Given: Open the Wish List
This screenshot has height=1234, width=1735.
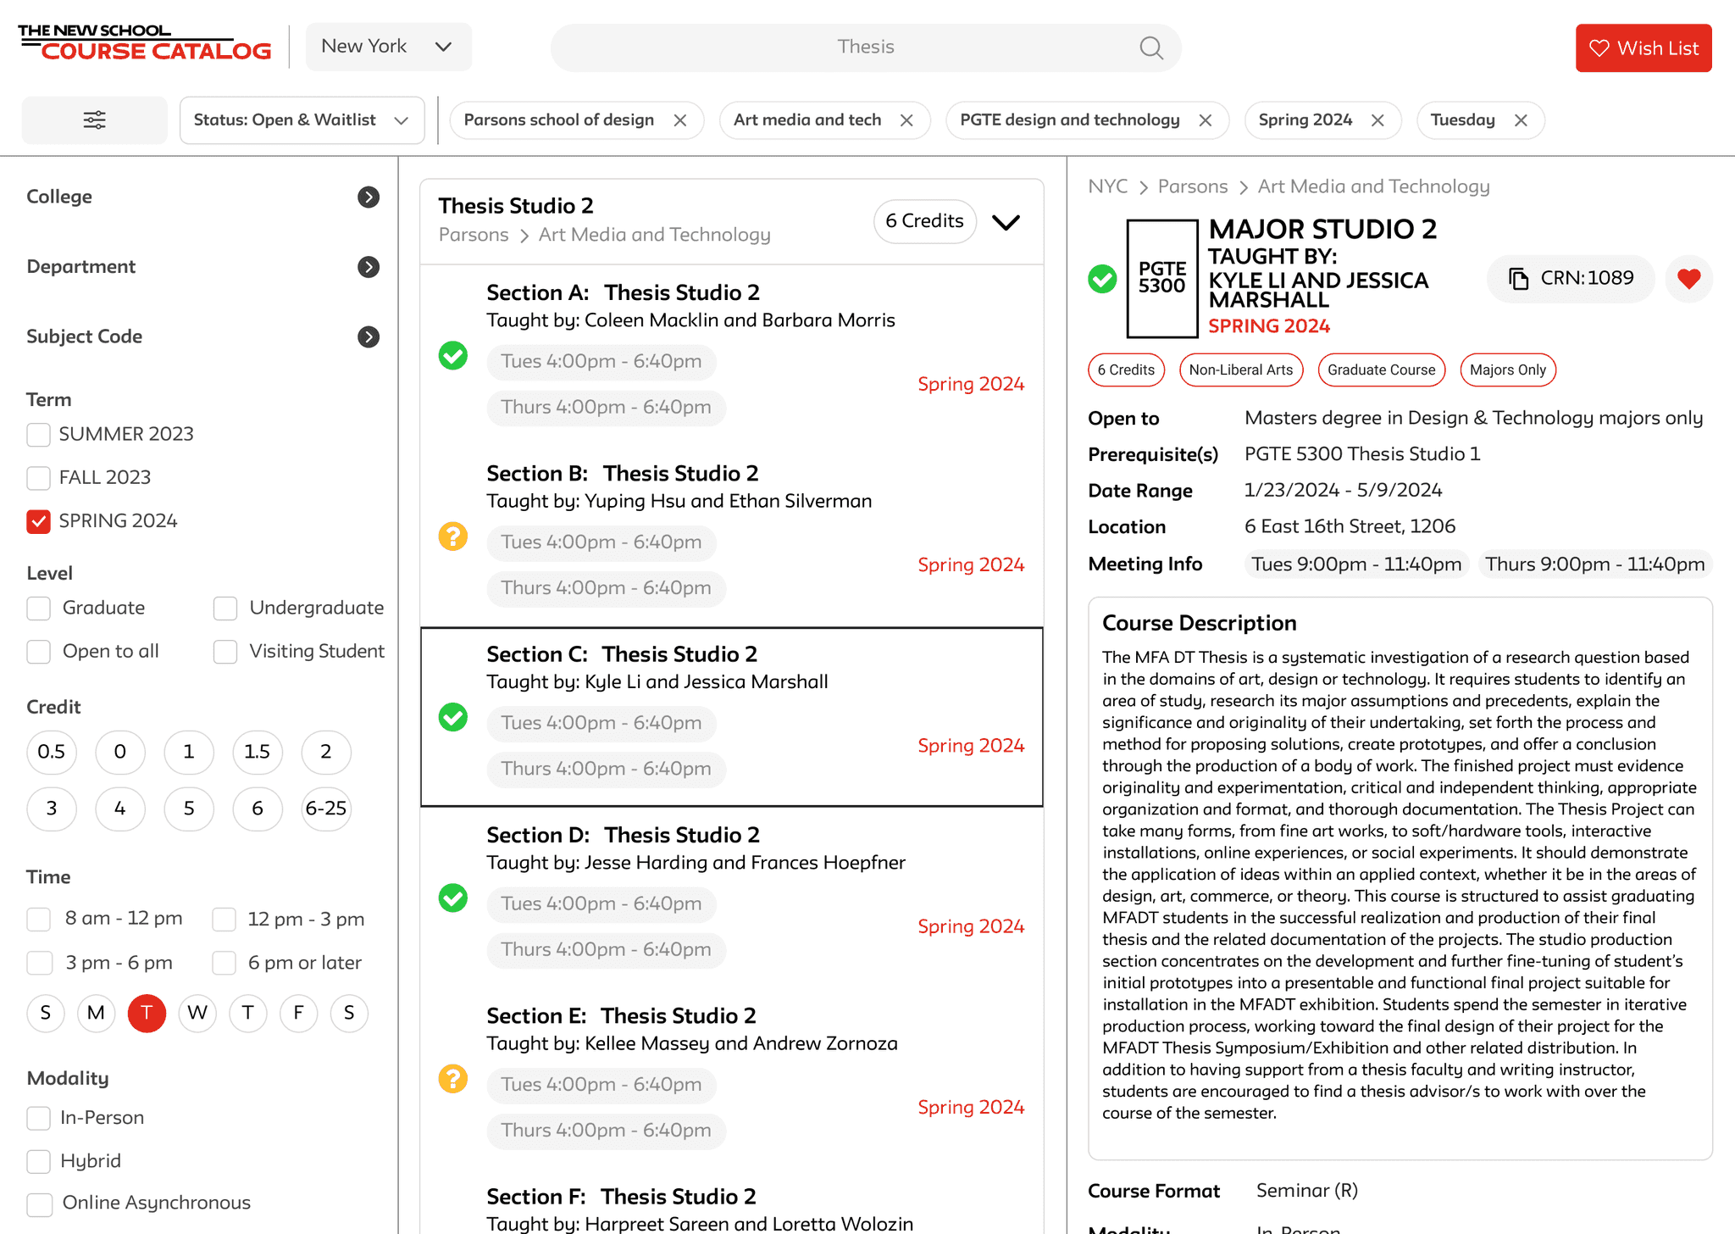Looking at the screenshot, I should click(1644, 48).
